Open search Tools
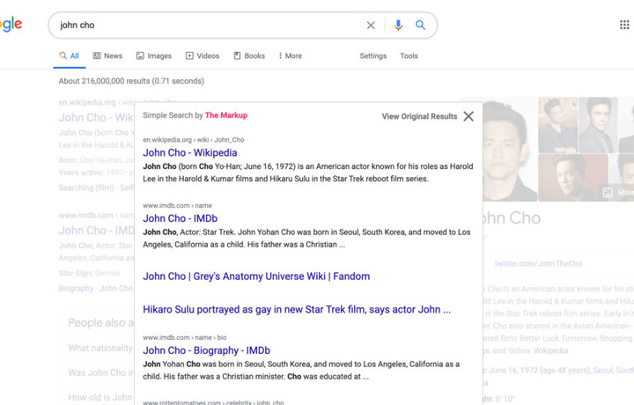 pos(409,55)
